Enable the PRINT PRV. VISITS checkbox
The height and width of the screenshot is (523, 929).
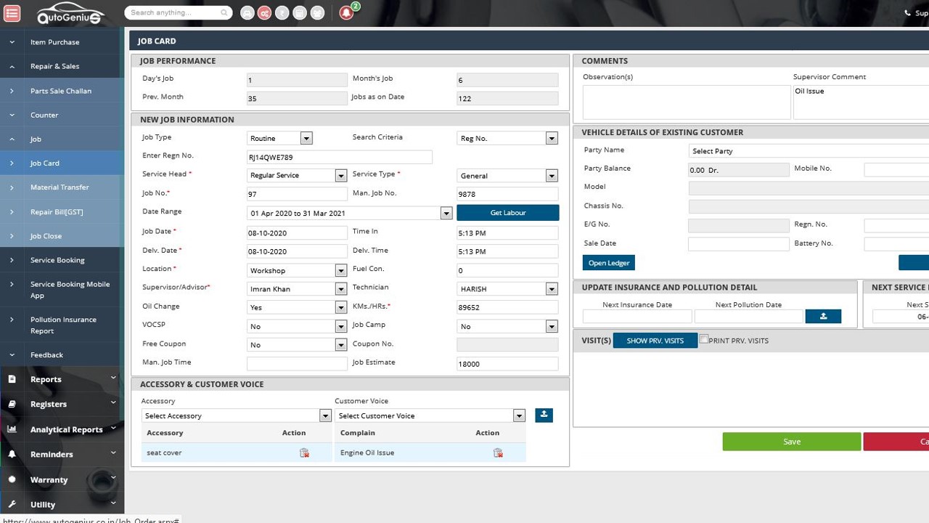703,338
